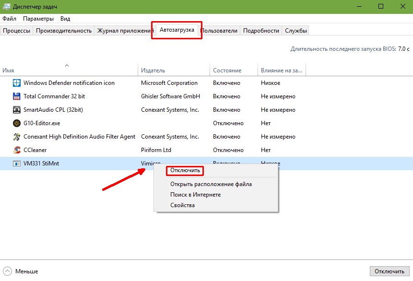Click the Task Manager title bar icon

6,7
